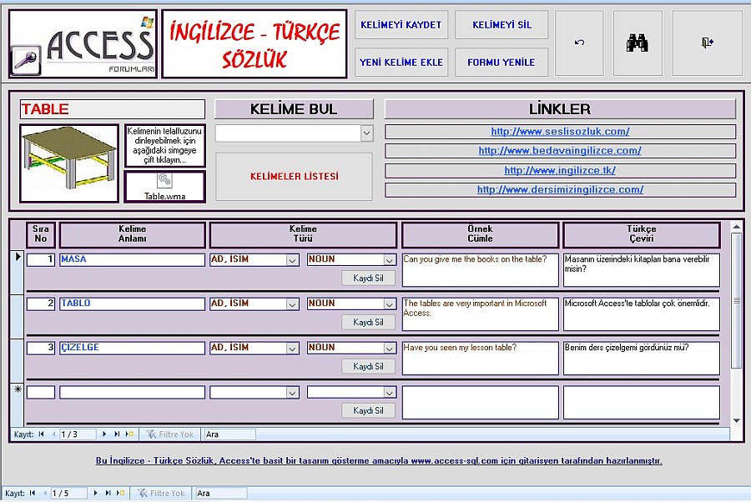Click the exit door icon button
The height and width of the screenshot is (502, 751).
tap(707, 43)
